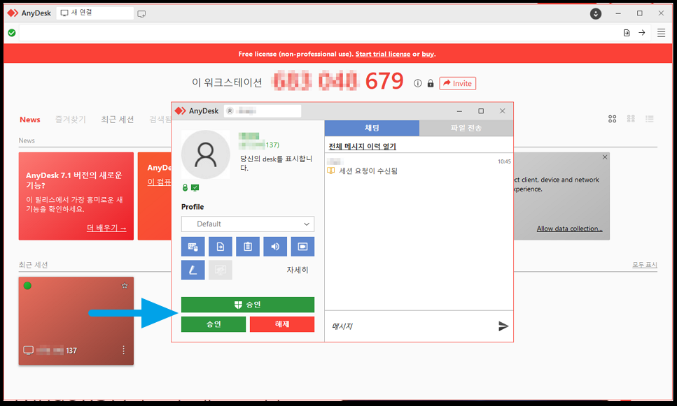Open 전체 메시지 이력 열기 link
677x406 pixels.
(x=362, y=147)
